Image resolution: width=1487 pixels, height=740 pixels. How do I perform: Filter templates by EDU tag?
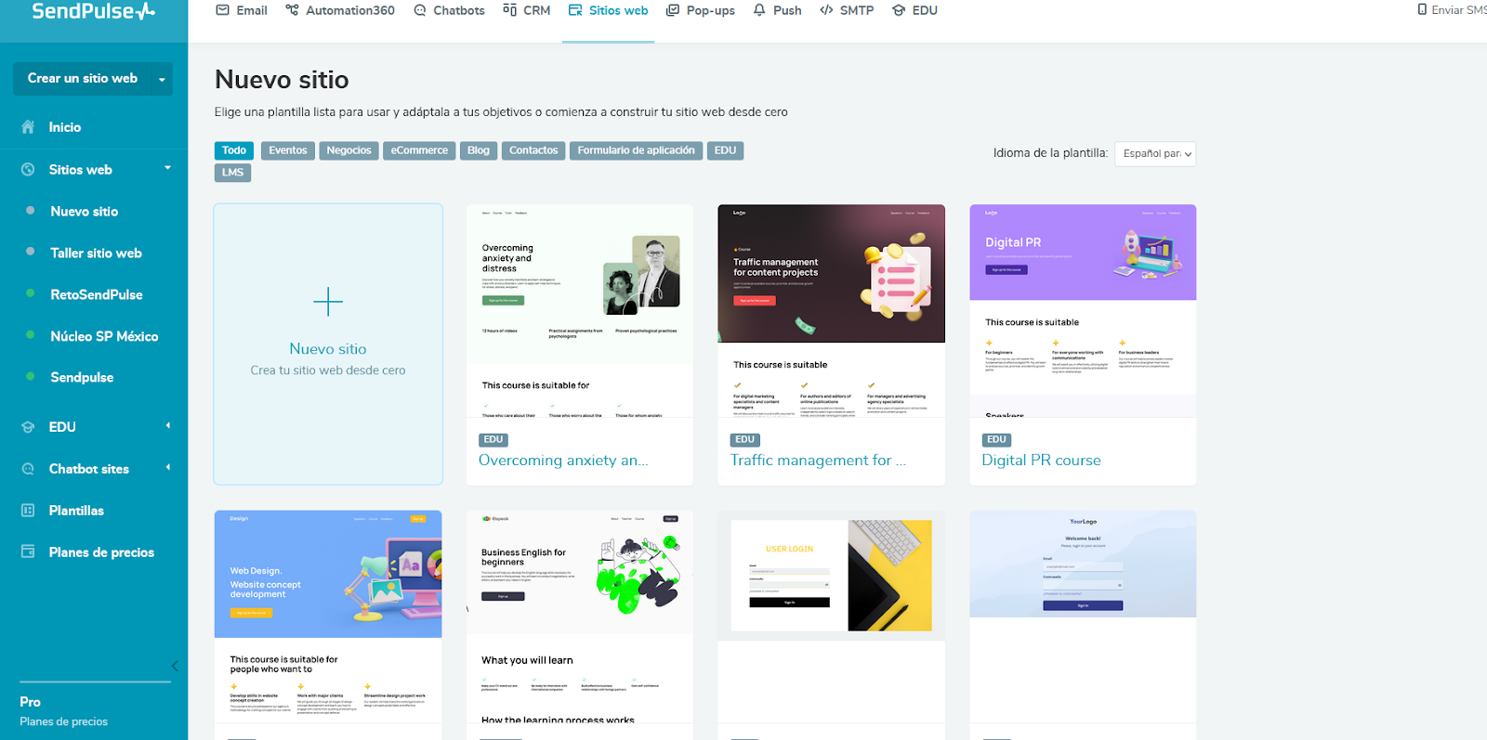point(726,150)
